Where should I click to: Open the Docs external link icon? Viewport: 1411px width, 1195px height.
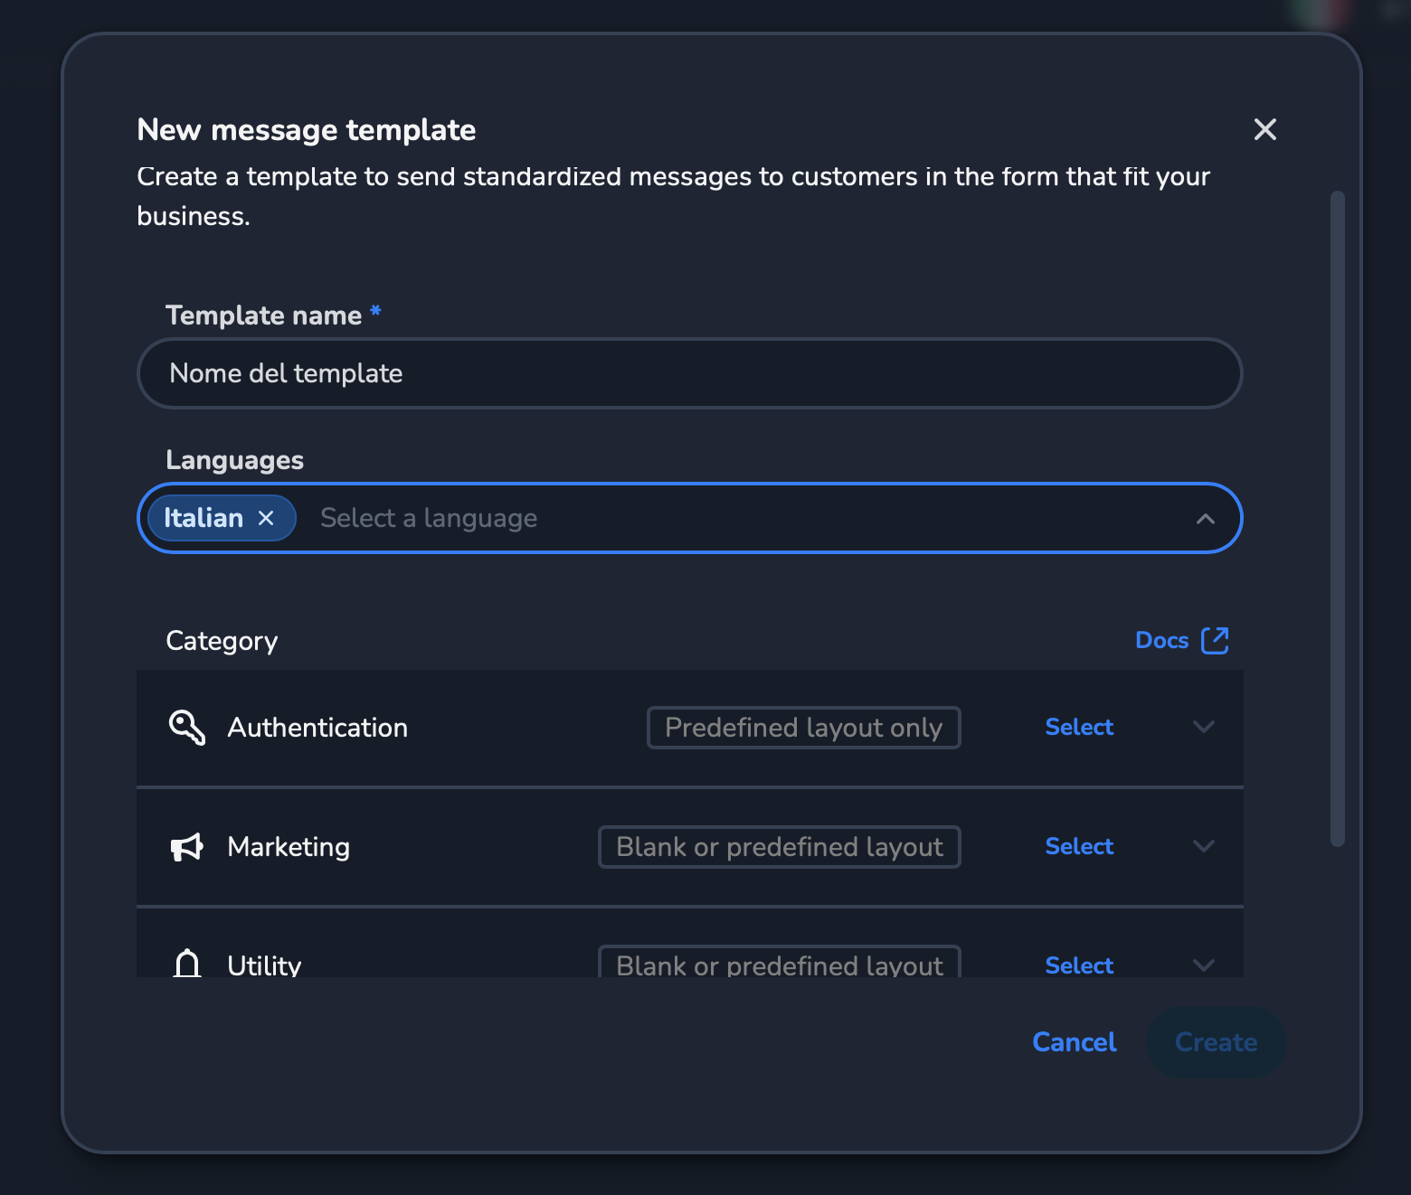pos(1215,640)
